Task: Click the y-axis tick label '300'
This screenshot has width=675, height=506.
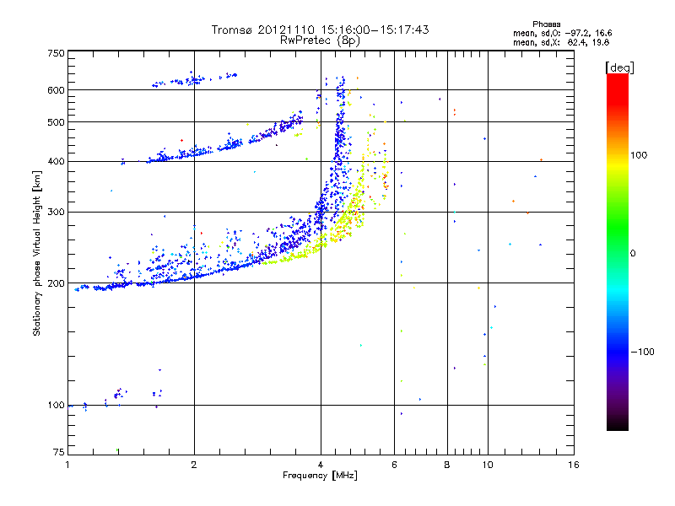Action: tap(56, 212)
